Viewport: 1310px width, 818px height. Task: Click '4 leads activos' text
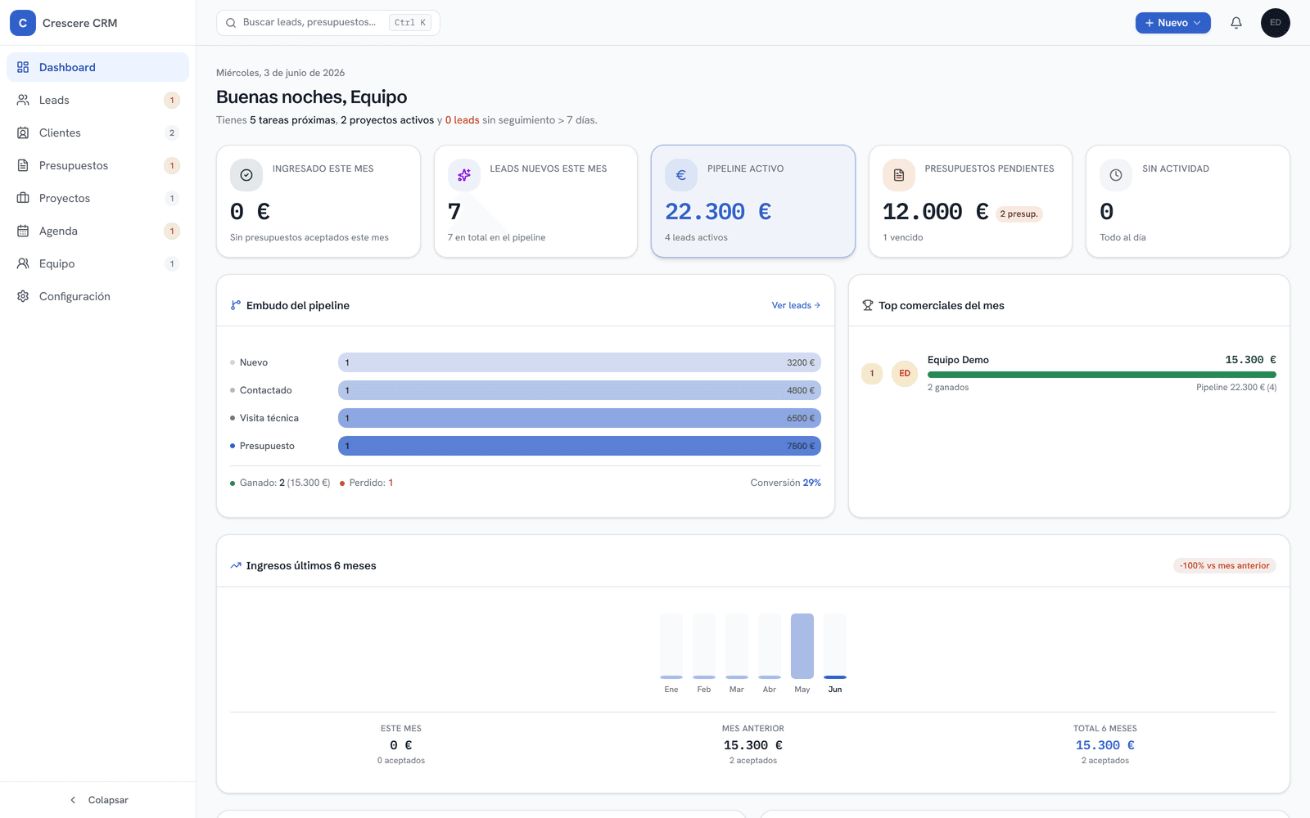click(x=696, y=237)
